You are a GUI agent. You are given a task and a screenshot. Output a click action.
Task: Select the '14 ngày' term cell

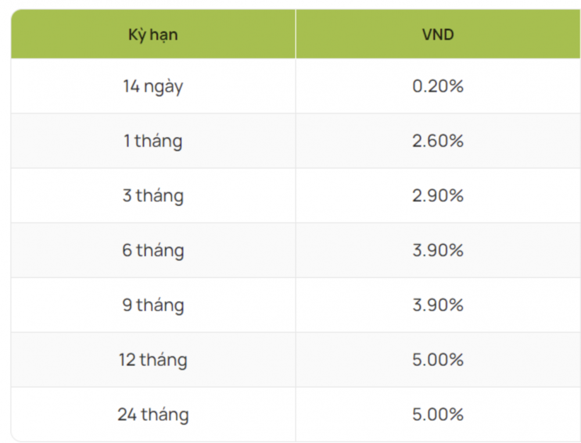(153, 87)
